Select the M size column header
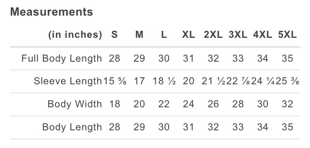 coord(139,35)
